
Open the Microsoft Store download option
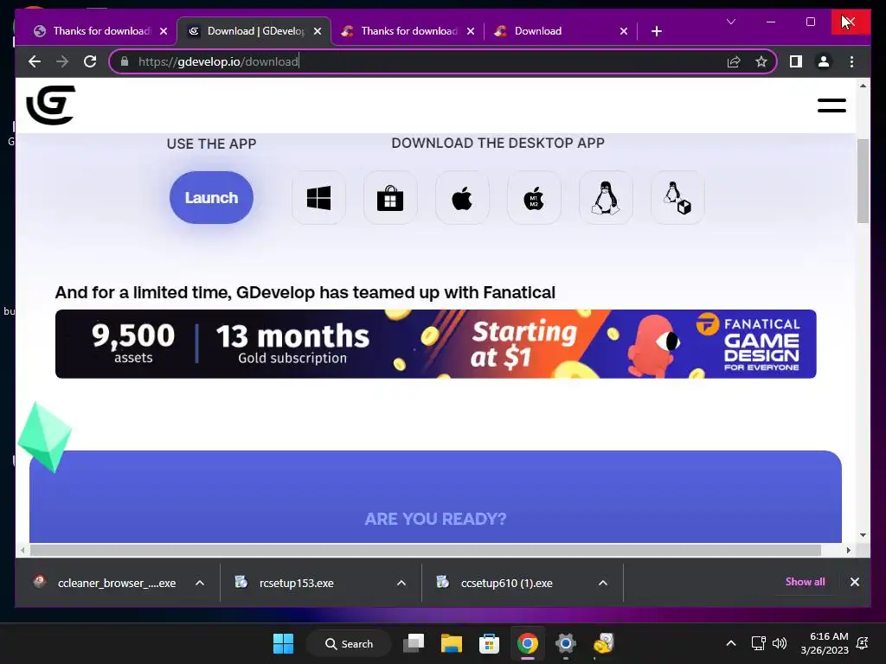click(390, 198)
